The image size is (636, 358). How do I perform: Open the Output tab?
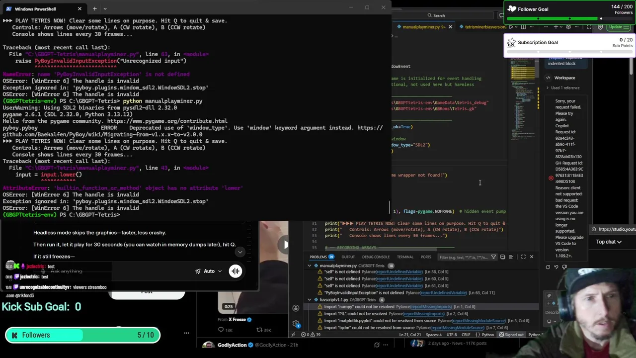[x=348, y=257]
